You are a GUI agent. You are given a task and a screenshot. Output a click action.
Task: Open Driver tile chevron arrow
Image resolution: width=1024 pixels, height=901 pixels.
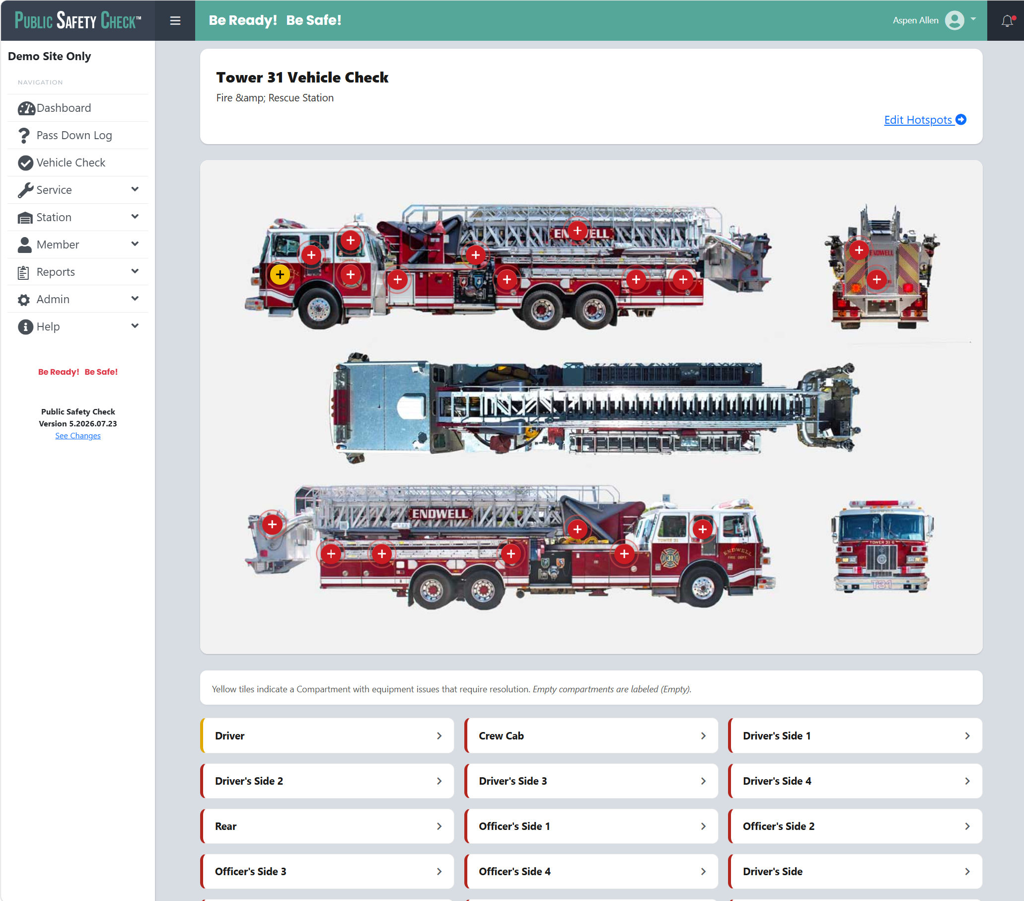pos(439,736)
